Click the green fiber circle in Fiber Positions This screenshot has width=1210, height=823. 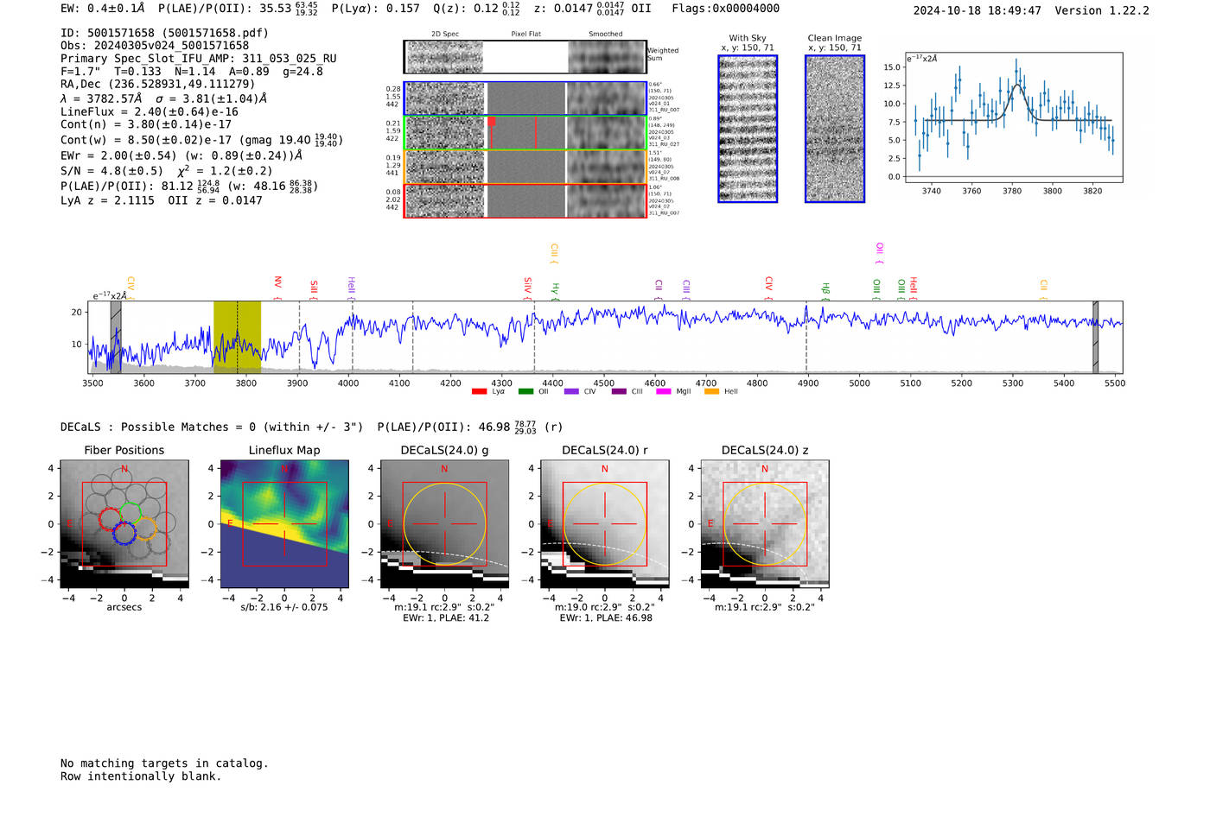coord(130,513)
